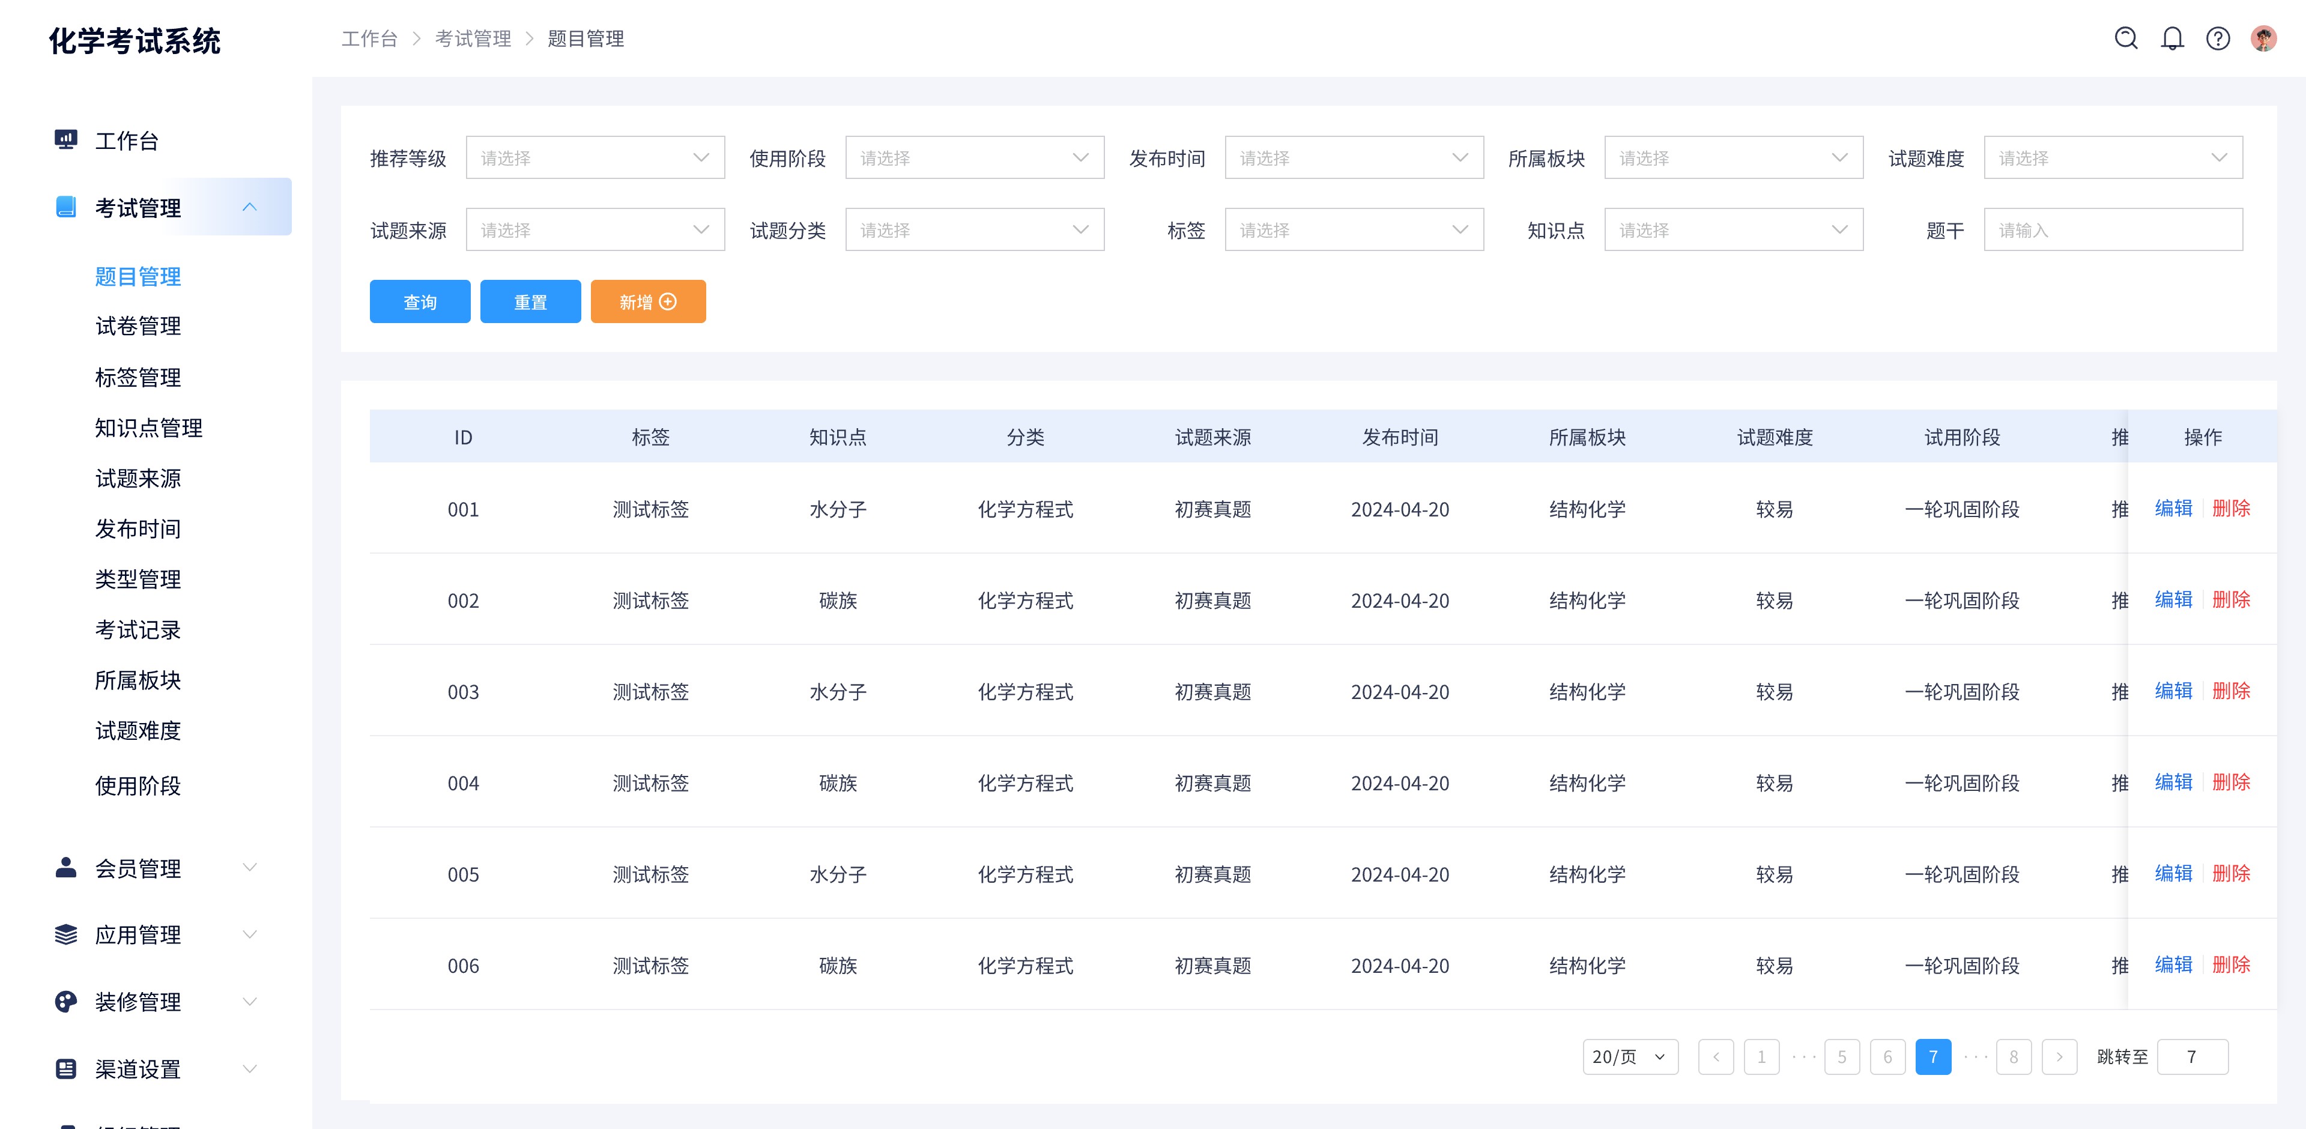Click the 查询 search button
Screen dimensions: 2306x1129
tap(418, 301)
